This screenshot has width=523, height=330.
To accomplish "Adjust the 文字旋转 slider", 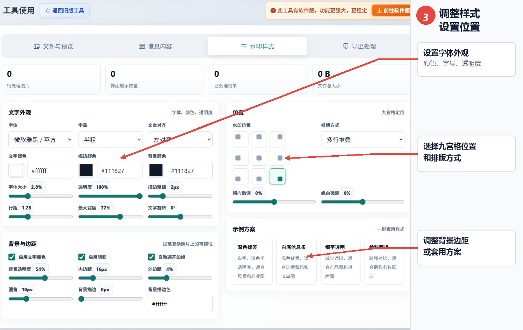I will click(x=180, y=217).
